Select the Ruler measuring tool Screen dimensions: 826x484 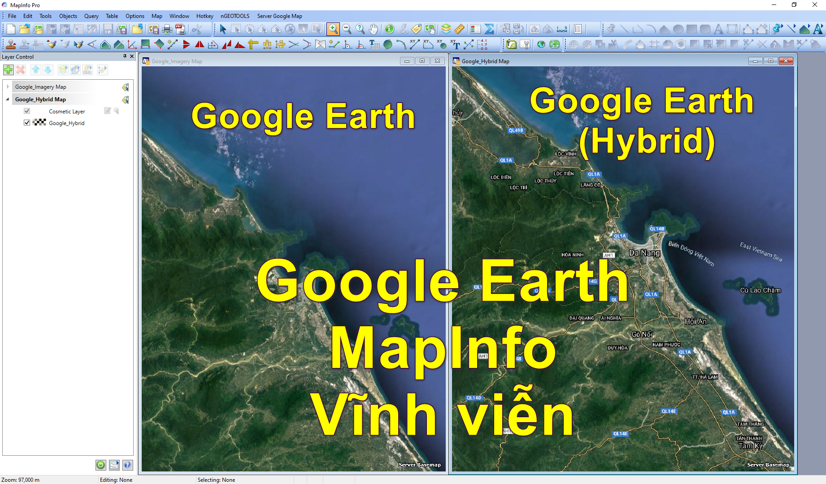[x=459, y=29]
